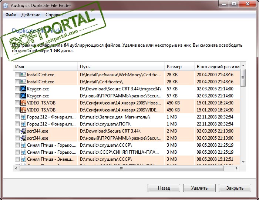Click the horizontal scrollbar right arrow
This screenshot has width=259, height=200.
(237, 168)
